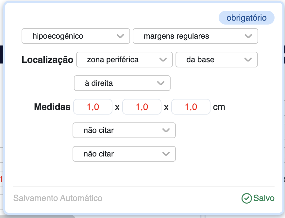Screen dimensions: 285x218
Task: Click the first Medidas value field
Action: [x=93, y=107]
